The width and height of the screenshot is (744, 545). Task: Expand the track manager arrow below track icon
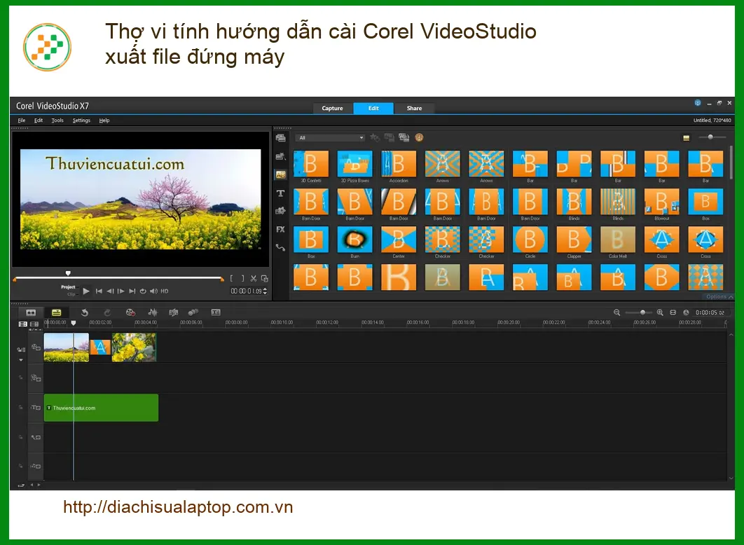(x=21, y=360)
